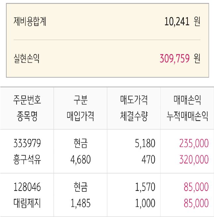Image resolution: width=214 pixels, height=217 pixels.
Task: Select the 309,759 원 realized profit value
Action: 180,59
